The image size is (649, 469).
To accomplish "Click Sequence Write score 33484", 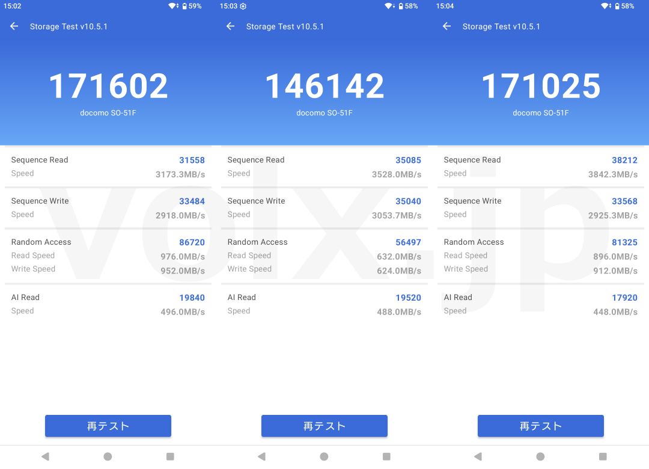I will tap(192, 201).
